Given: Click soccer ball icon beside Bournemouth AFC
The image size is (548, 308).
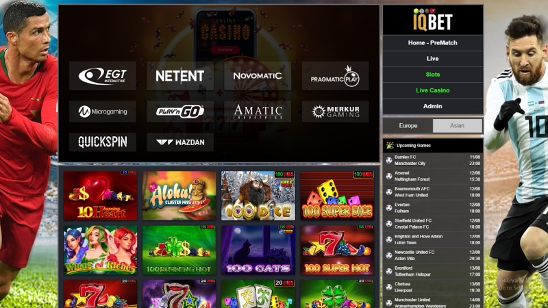Looking at the screenshot, I should [x=388, y=192].
